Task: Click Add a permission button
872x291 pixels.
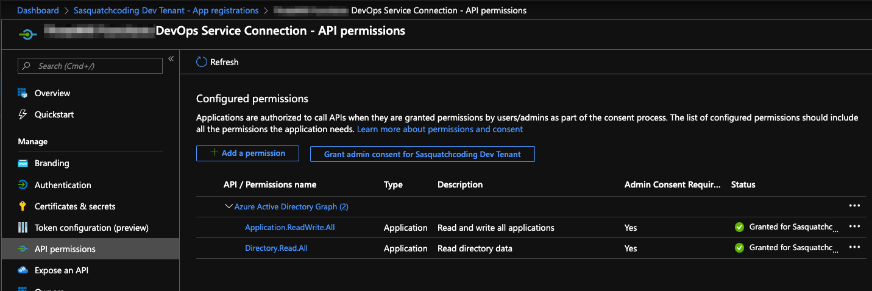Action: point(247,153)
